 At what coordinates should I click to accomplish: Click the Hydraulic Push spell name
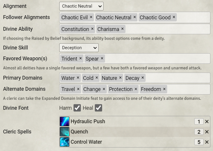tap(88, 121)
